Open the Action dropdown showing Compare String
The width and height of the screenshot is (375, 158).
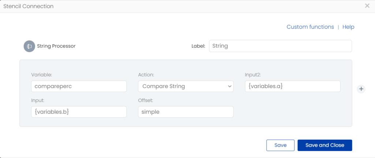tap(186, 86)
